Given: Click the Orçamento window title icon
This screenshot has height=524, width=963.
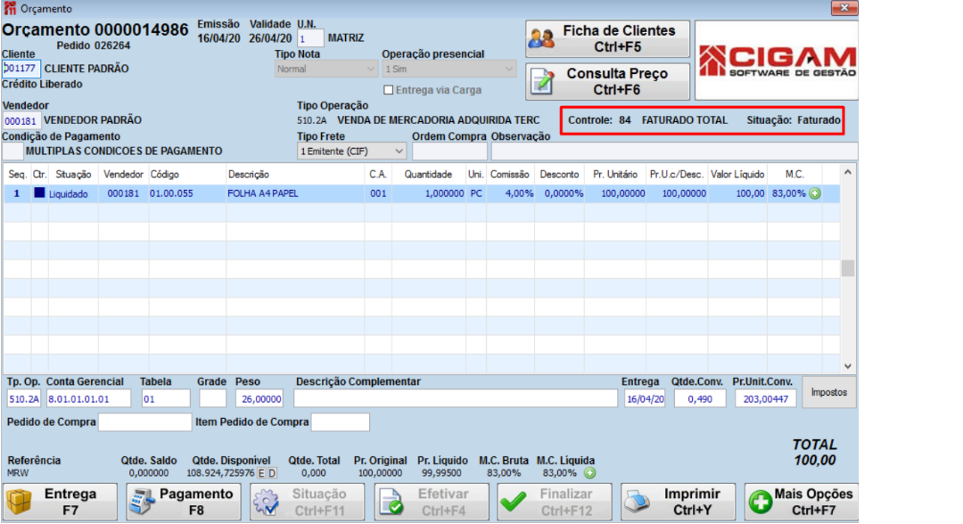Looking at the screenshot, I should tap(9, 8).
